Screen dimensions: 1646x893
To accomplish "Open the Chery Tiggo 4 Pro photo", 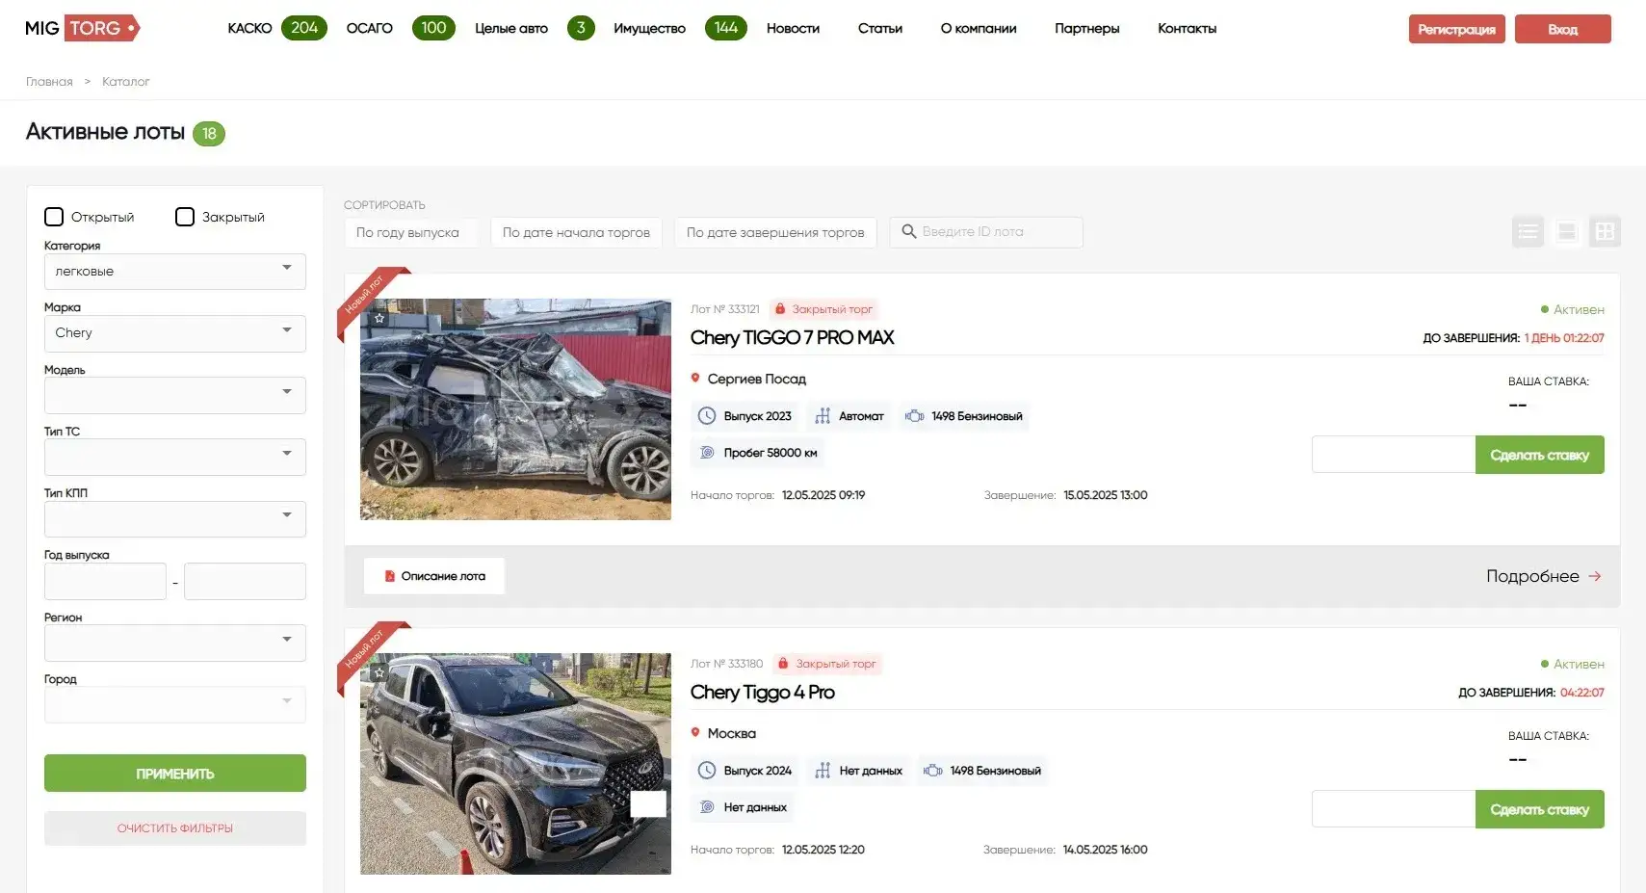I will [515, 764].
